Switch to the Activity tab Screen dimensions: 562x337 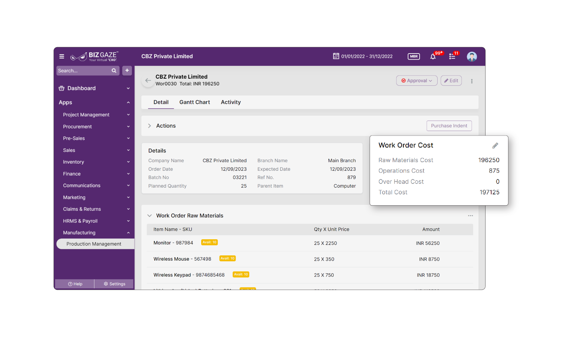click(x=231, y=102)
